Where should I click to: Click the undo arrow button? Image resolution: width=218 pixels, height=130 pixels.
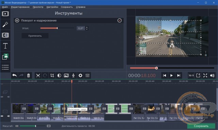14,76
